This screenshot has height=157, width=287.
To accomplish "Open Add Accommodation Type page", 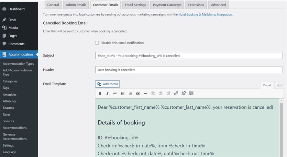I will 17,72.
